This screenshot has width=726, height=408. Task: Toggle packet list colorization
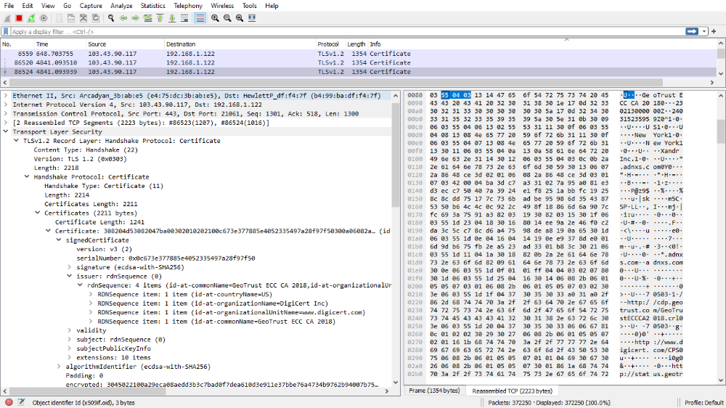[200, 17]
